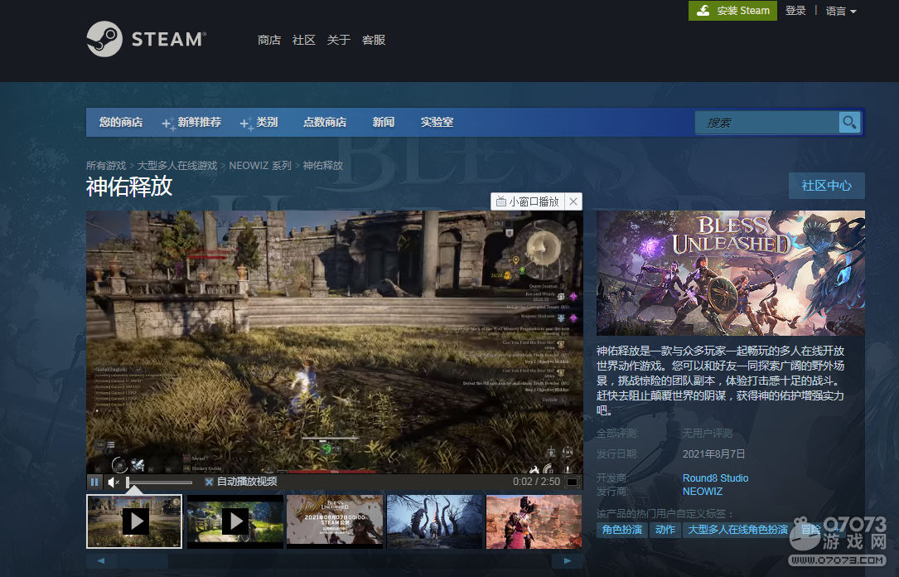
Task: Click the search magnifier icon
Action: [x=849, y=122]
